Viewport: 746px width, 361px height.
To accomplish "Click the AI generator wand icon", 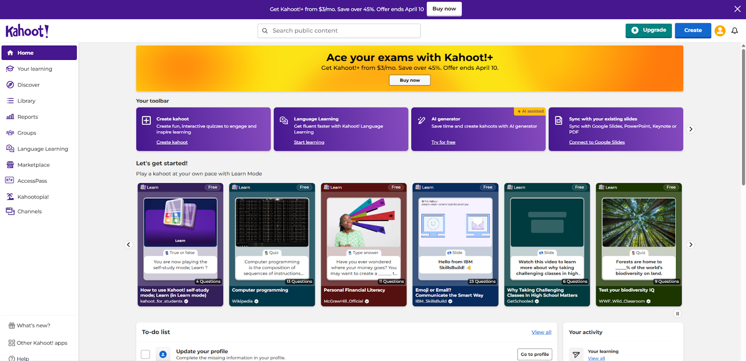I will coord(421,120).
